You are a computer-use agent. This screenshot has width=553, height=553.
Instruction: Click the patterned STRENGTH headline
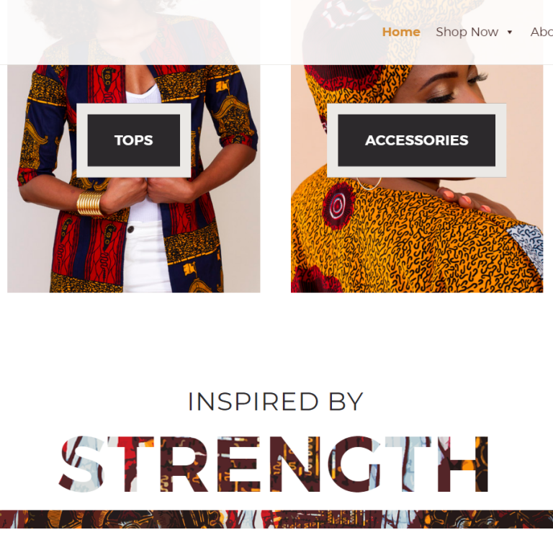pyautogui.click(x=274, y=464)
